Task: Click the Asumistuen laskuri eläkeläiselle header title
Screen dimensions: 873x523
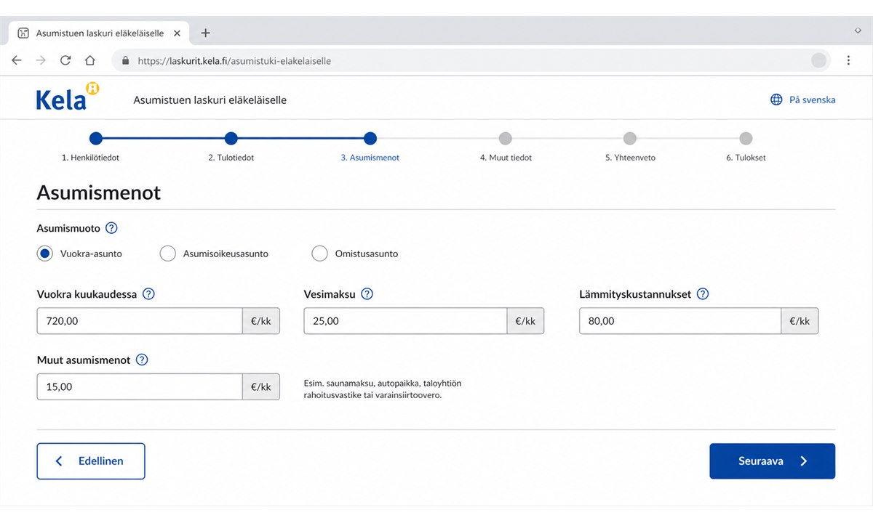Action: [x=210, y=100]
